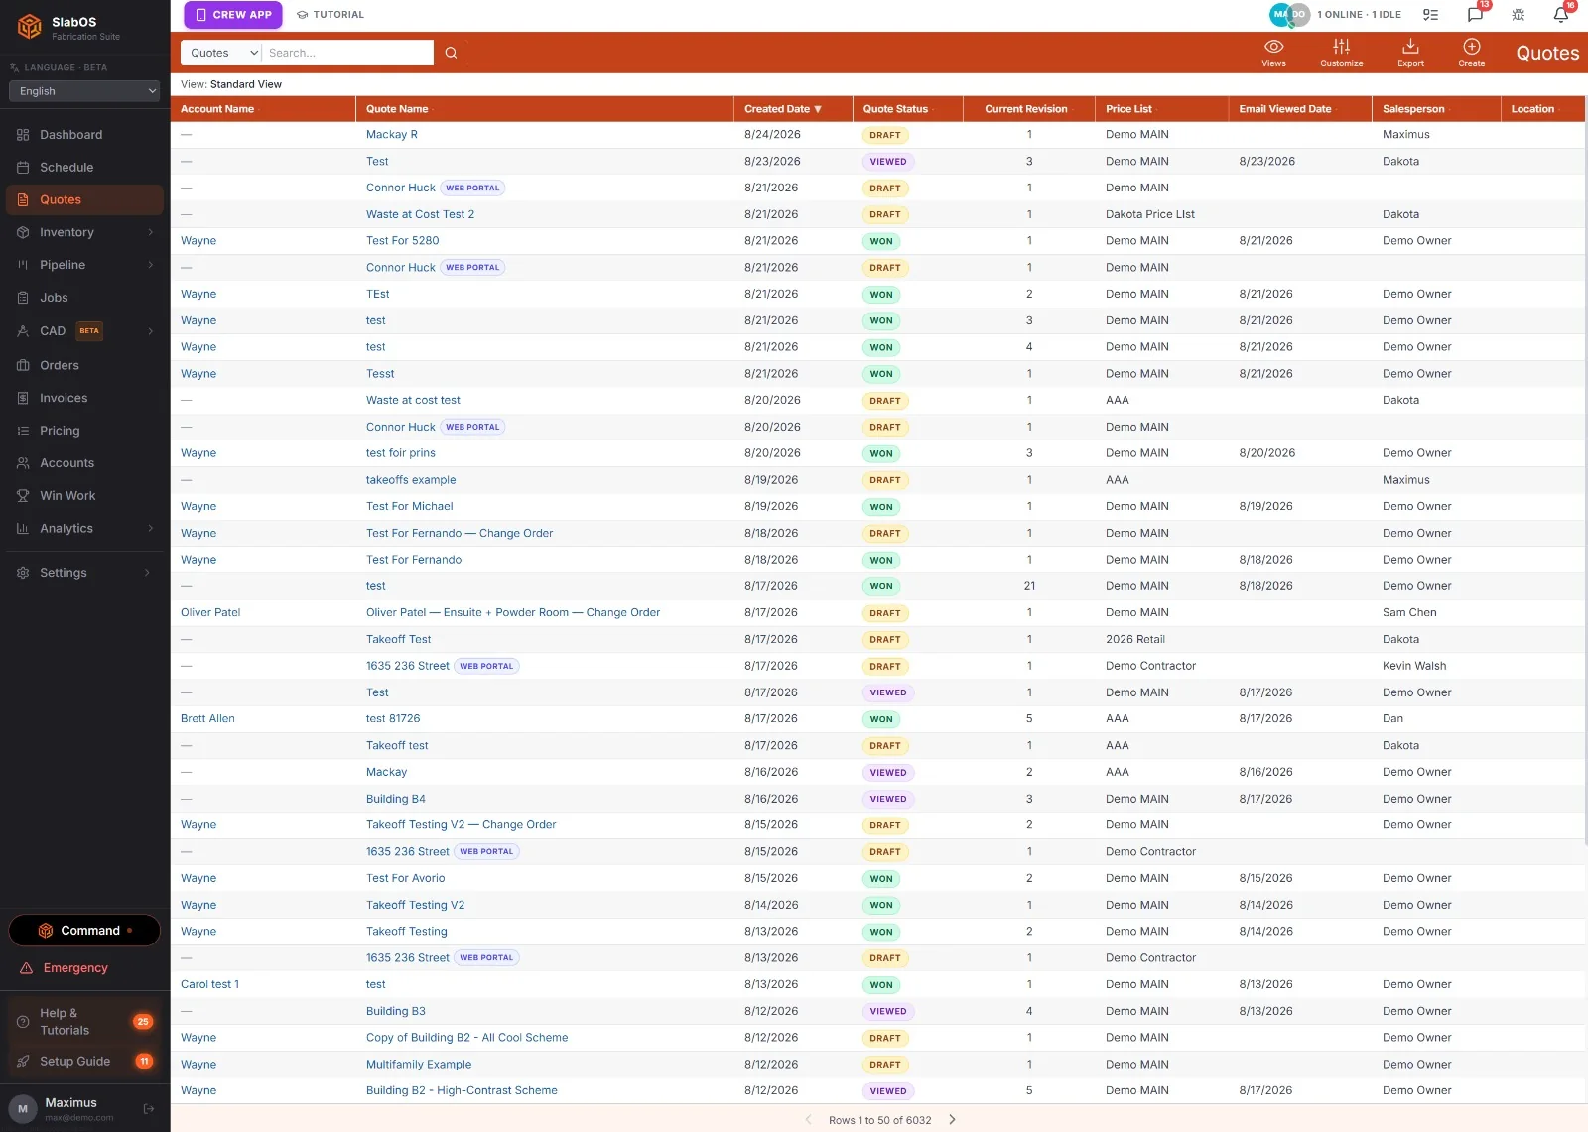Open the Customize columns sliders icon
Viewport: 1588px width, 1132px height.
1341,47
